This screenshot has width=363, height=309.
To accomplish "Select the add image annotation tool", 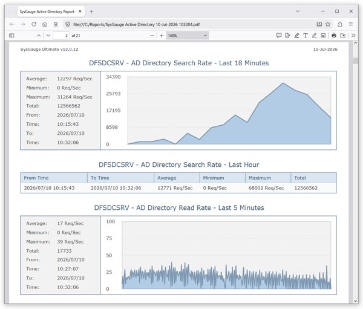I will click(323, 36).
